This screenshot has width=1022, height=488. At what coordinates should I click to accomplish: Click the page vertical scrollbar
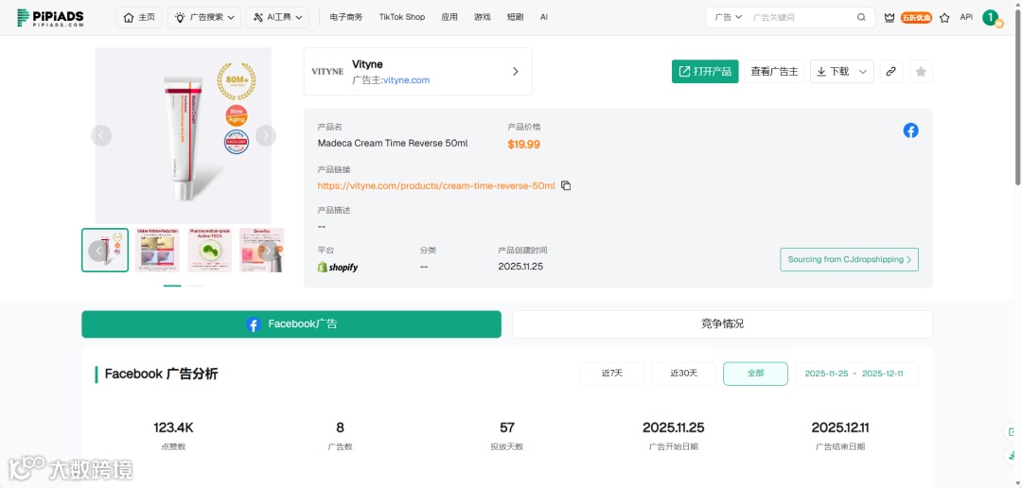(1018, 96)
